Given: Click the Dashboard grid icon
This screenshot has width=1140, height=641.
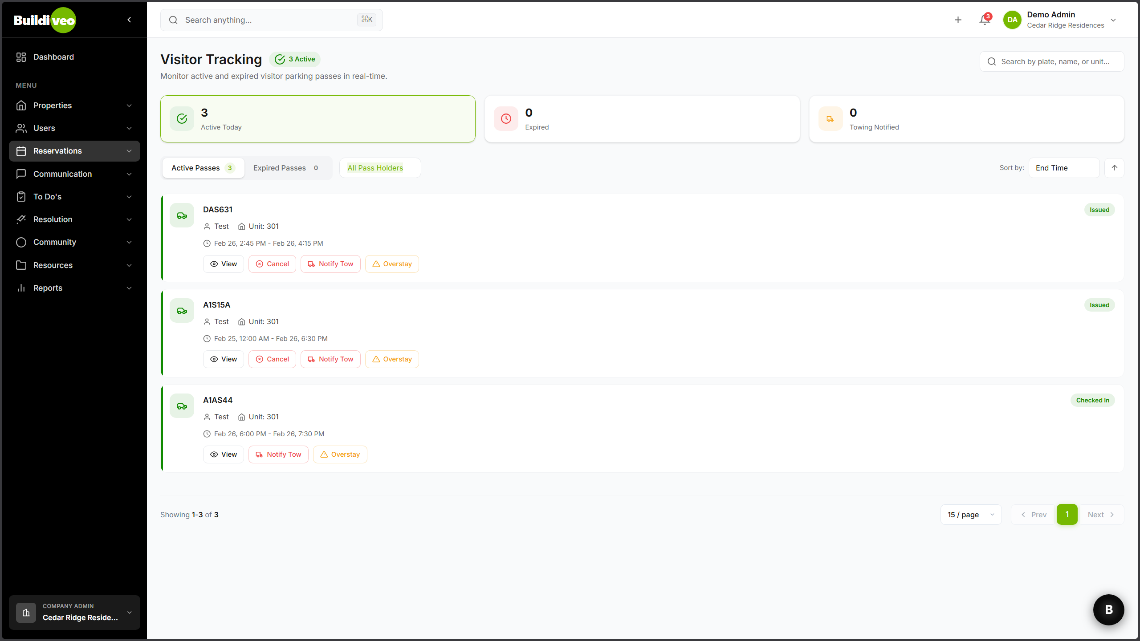Looking at the screenshot, I should click(x=21, y=57).
